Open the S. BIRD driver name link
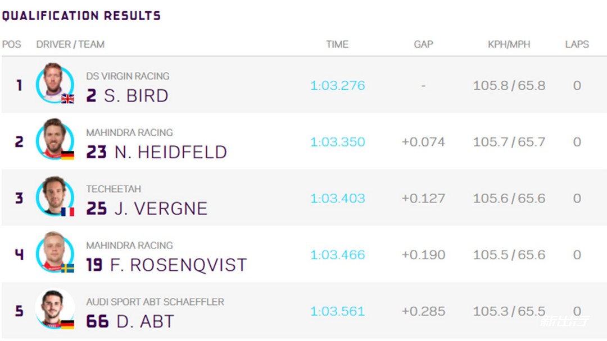Image resolution: width=607 pixels, height=341 pixels. [x=136, y=96]
